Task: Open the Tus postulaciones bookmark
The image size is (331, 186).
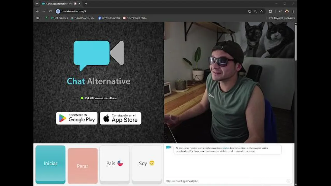Action: pyautogui.click(x=83, y=18)
